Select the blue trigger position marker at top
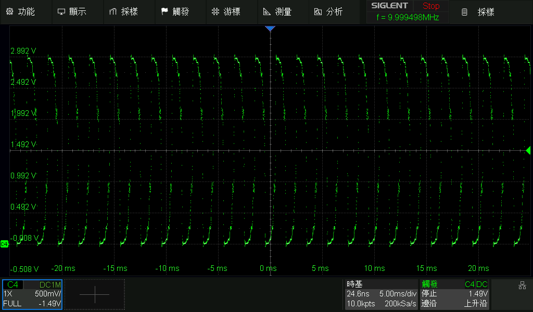 pyautogui.click(x=270, y=29)
